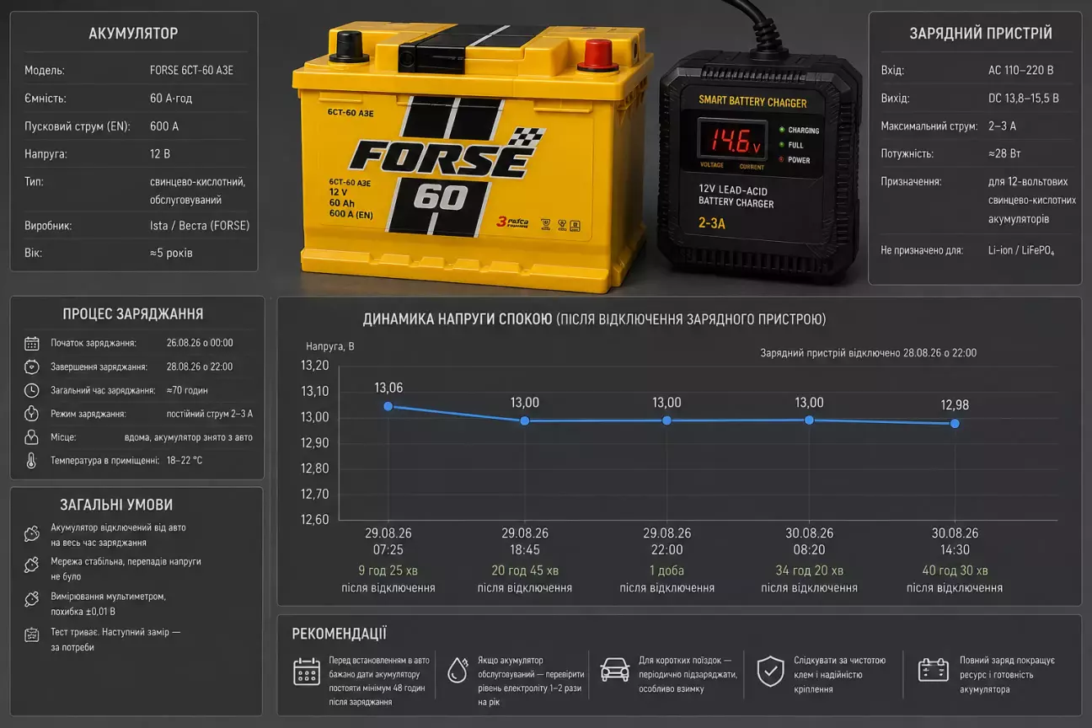1092x728 pixels.
Task: Click the icon beside the Місце row
Action: coord(32,437)
